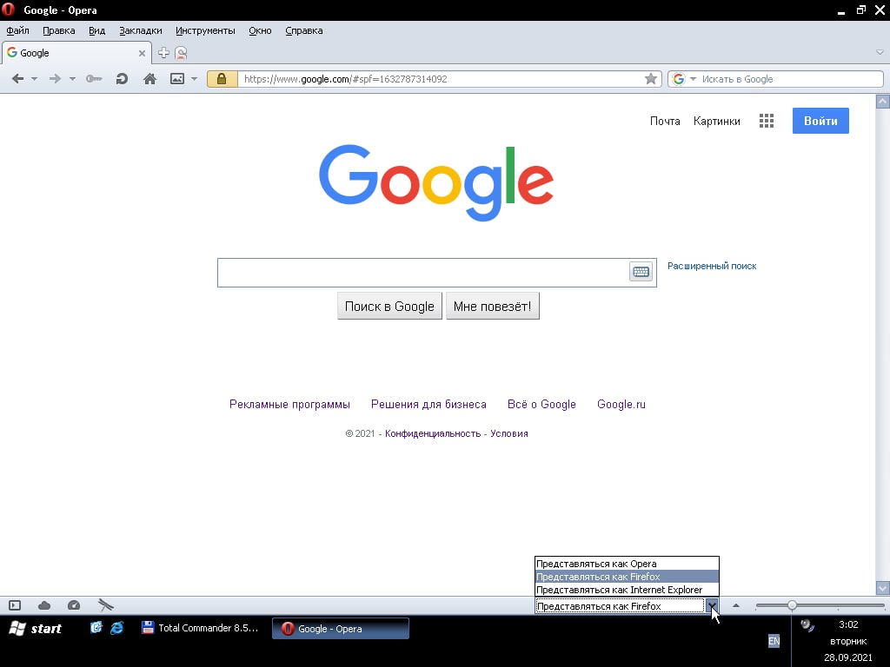This screenshot has width=890, height=667.
Task: Click the show images toolbar icon
Action: [x=177, y=79]
